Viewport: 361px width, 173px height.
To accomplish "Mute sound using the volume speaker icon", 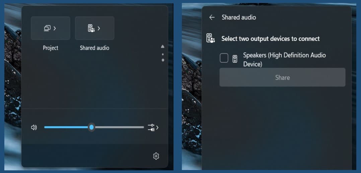I will point(34,127).
